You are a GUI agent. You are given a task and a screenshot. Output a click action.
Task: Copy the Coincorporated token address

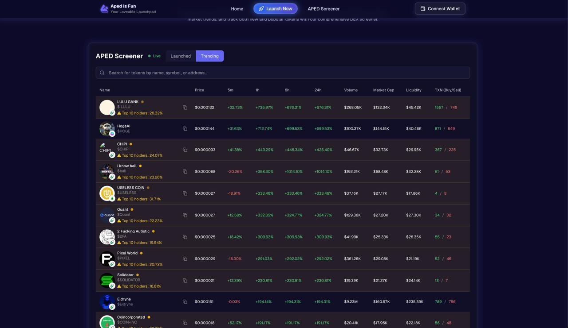(x=185, y=323)
